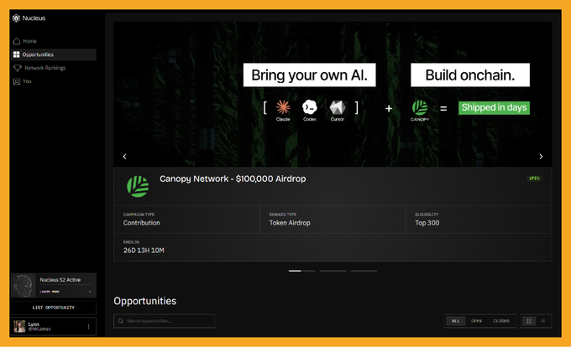The image size is (571, 347).
Task: Click the Bring your own AI headline
Action: tap(309, 75)
